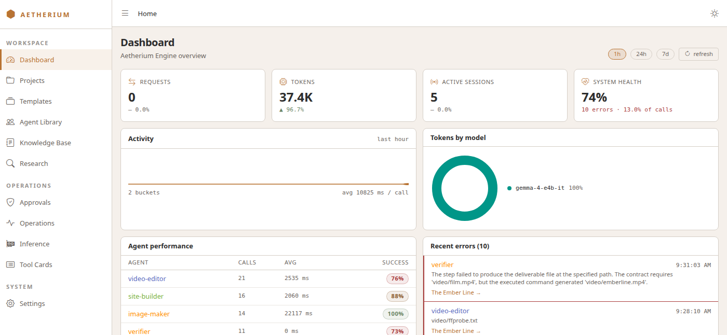
Task: Switch theme with the sun icon
Action: click(715, 13)
